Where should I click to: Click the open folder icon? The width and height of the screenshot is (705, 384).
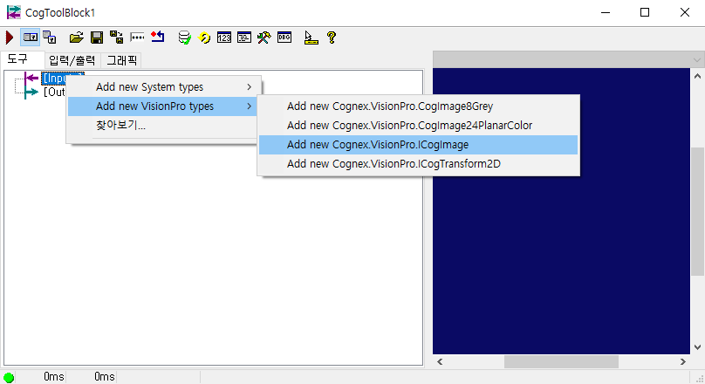(77, 38)
